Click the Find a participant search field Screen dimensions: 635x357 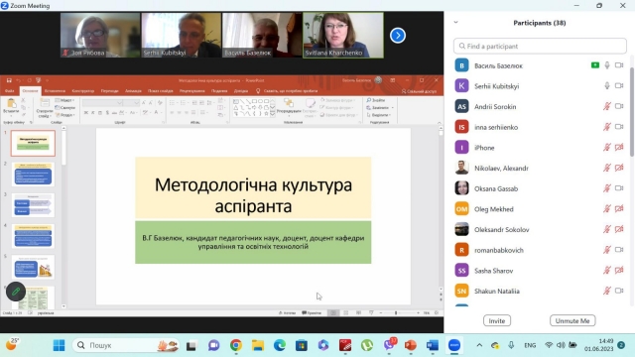[x=540, y=47]
